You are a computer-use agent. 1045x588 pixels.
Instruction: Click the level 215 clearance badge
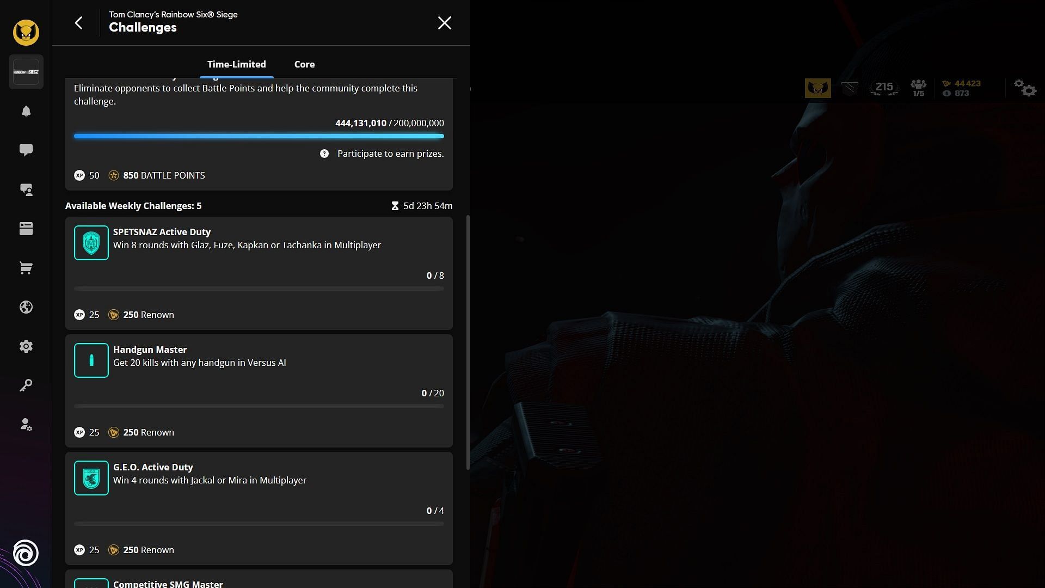click(x=884, y=88)
